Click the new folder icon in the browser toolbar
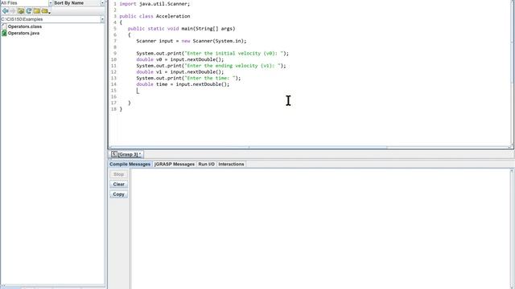This screenshot has width=515, height=289. [x=36, y=11]
